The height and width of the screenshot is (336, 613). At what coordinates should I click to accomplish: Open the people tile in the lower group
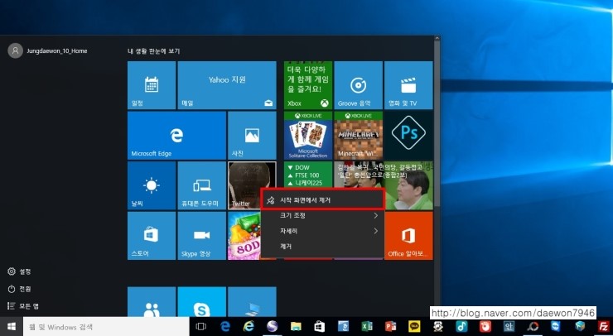pyautogui.click(x=152, y=301)
